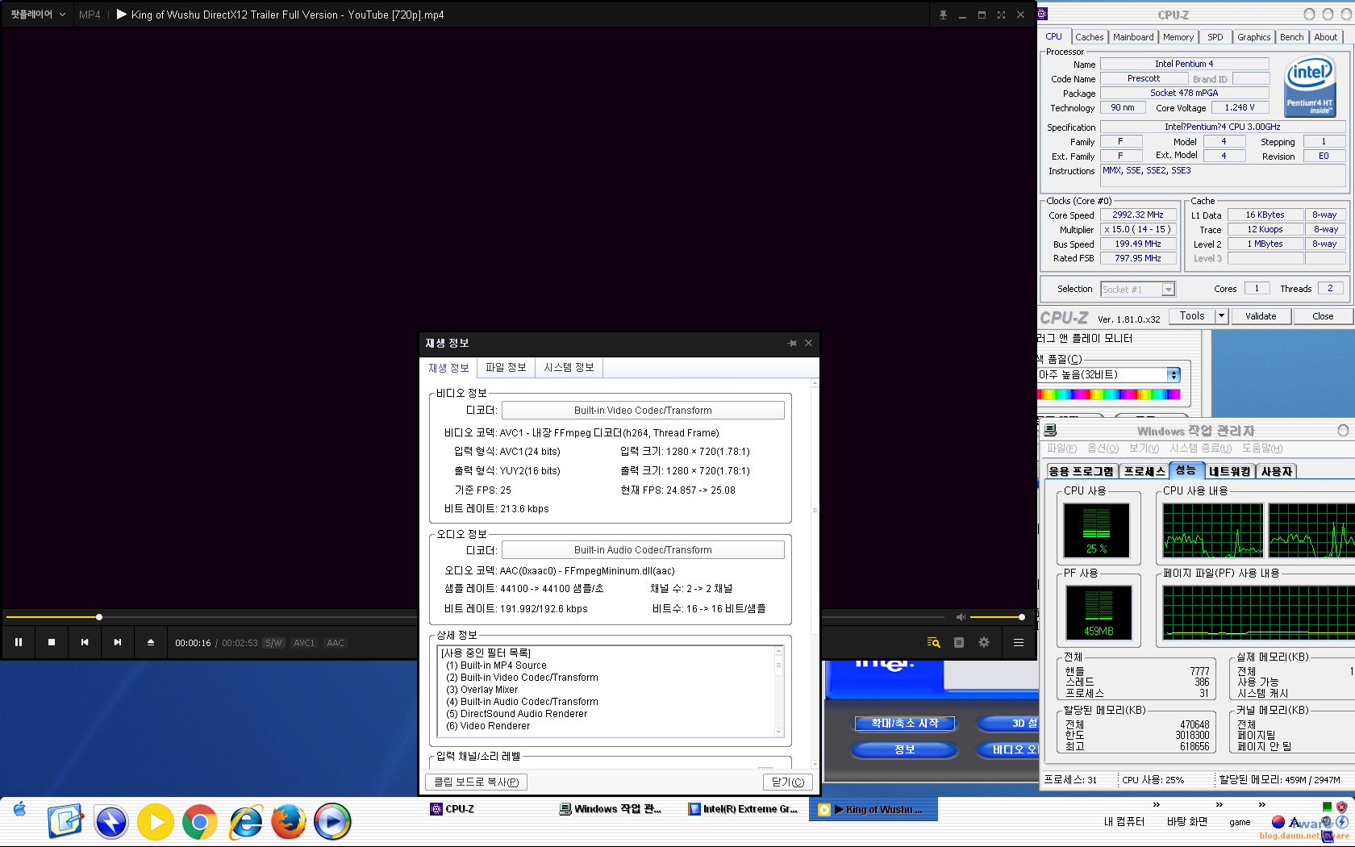The height and width of the screenshot is (847, 1355).
Task: Switch to 네트워킹 tab in Task Manager
Action: (x=1229, y=471)
